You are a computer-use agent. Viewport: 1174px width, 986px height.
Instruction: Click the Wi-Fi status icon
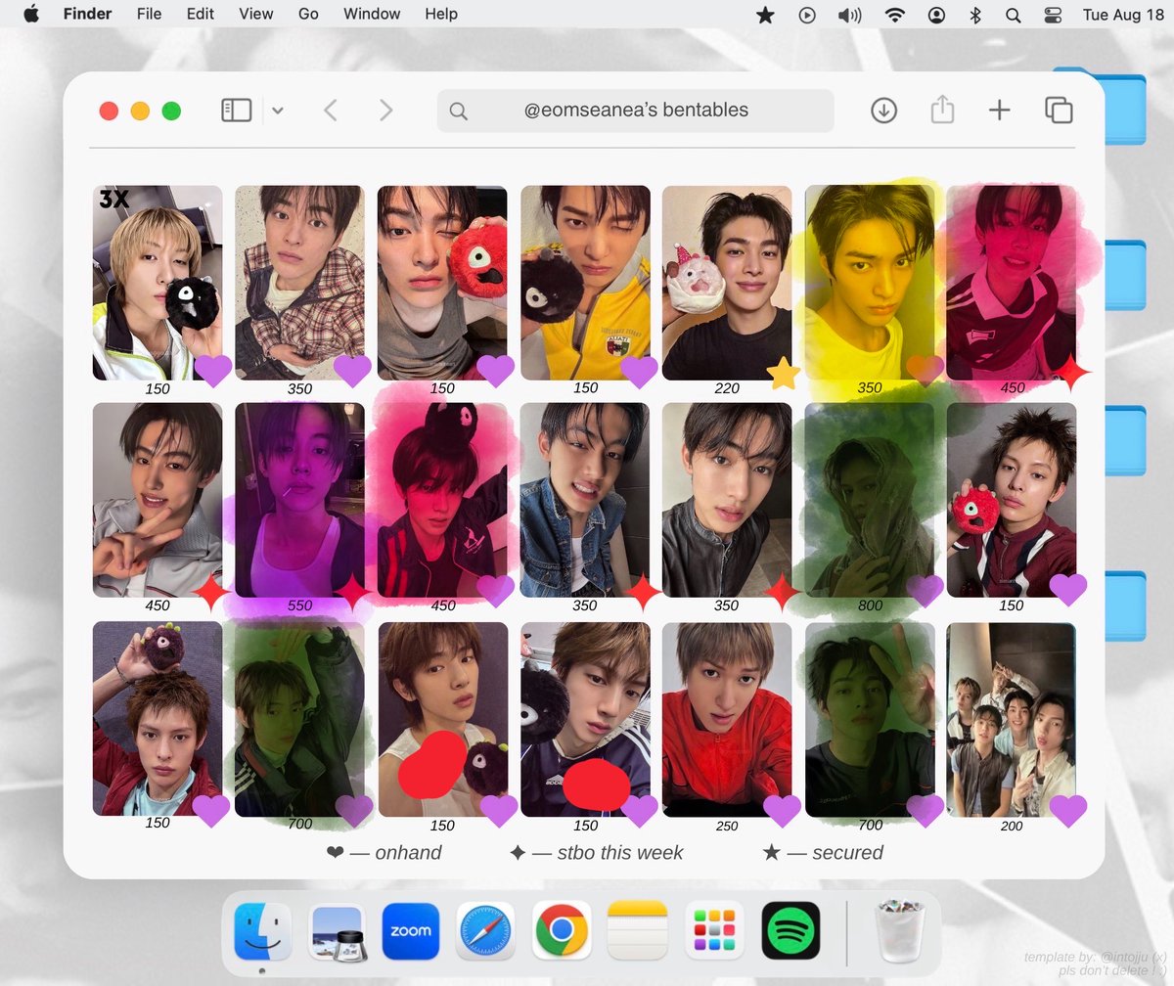pos(894,15)
